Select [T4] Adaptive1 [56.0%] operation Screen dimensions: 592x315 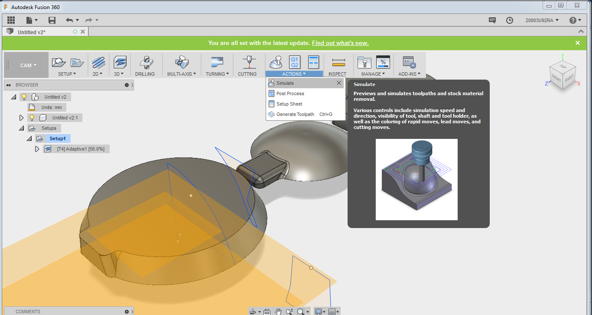[x=77, y=149]
